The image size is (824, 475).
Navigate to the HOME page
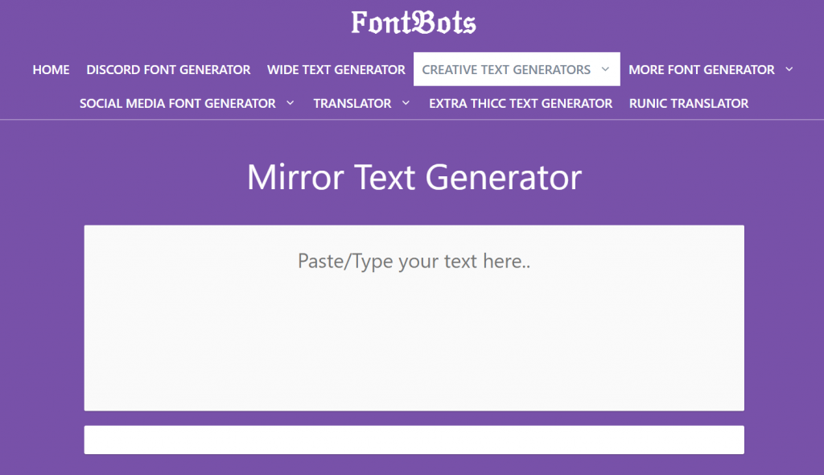(51, 69)
